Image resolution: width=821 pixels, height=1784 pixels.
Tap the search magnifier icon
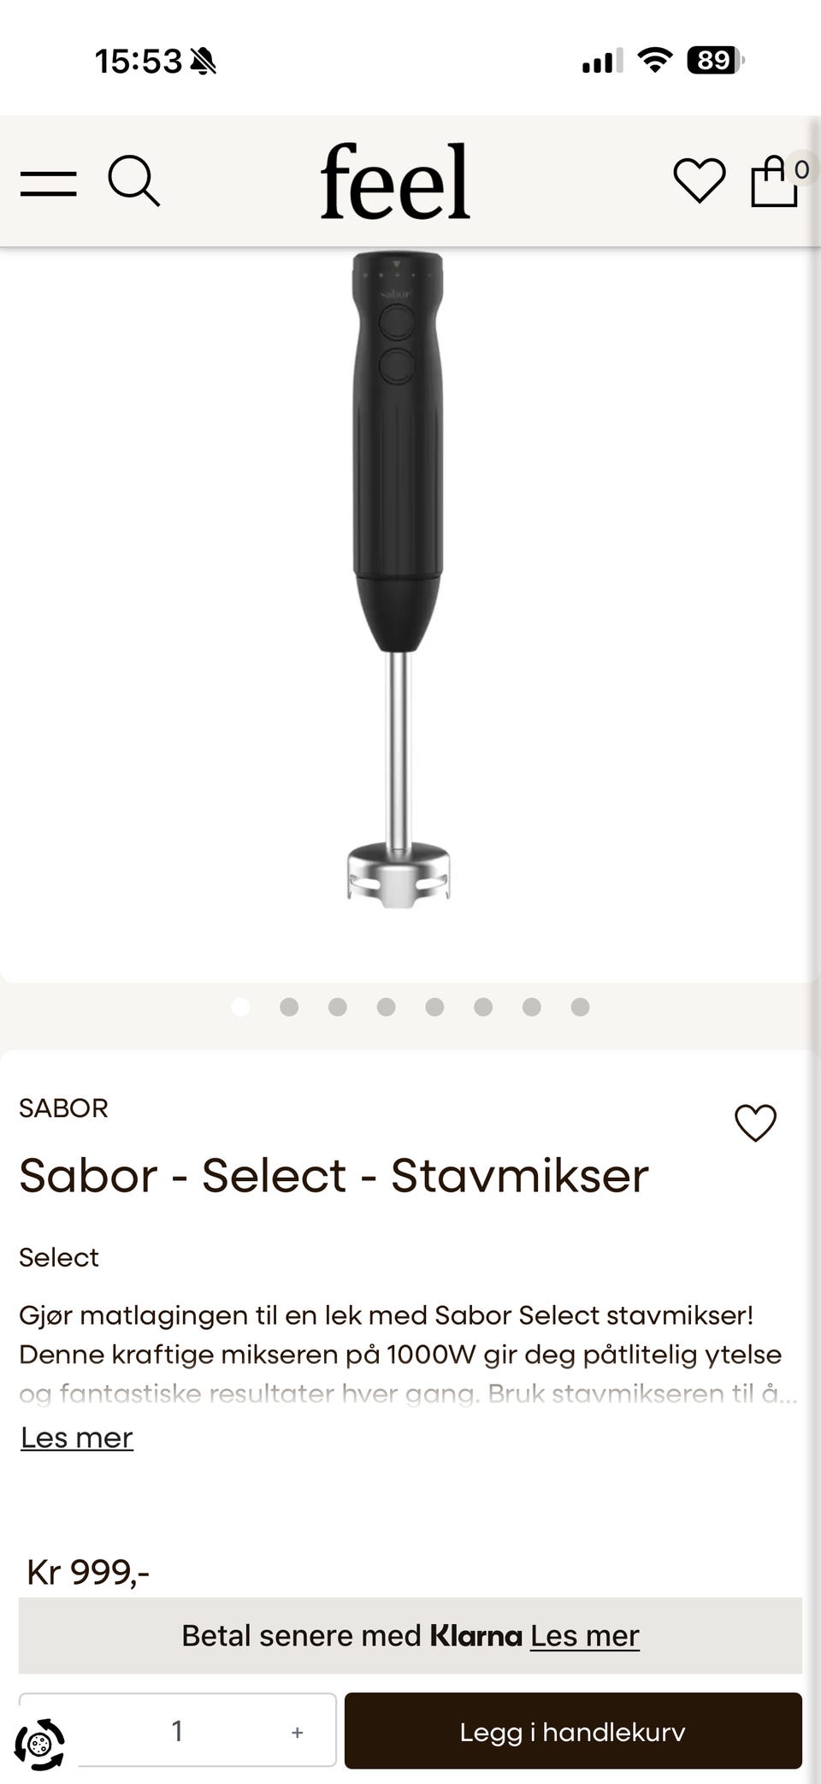pos(133,180)
